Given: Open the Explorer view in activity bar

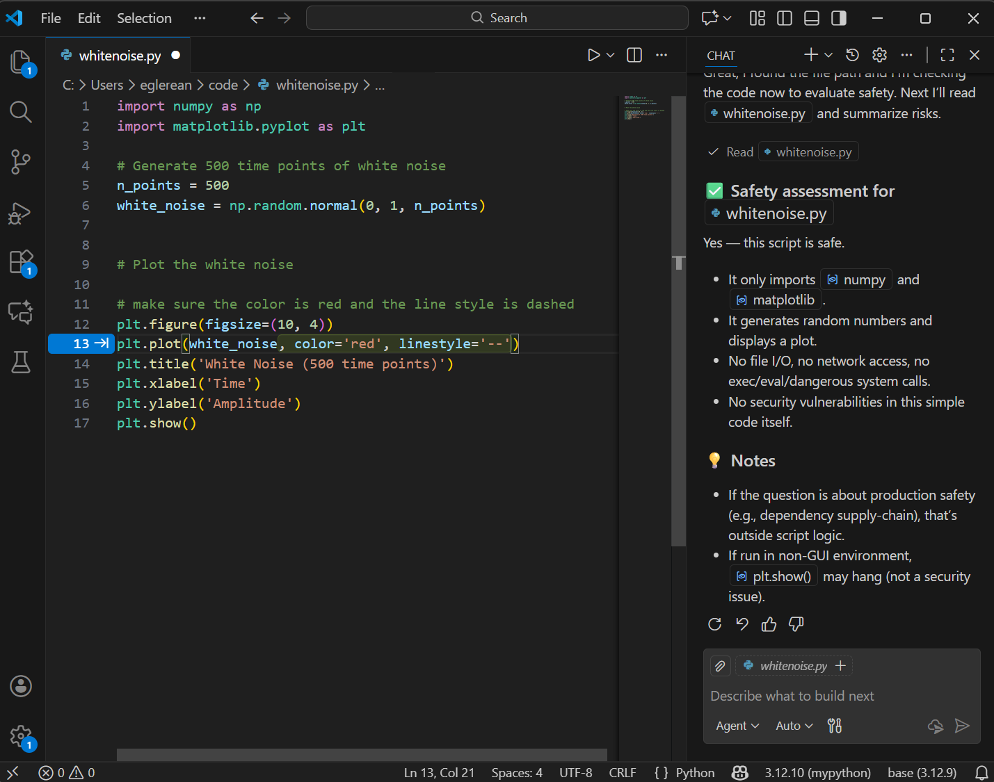Looking at the screenshot, I should (21, 62).
